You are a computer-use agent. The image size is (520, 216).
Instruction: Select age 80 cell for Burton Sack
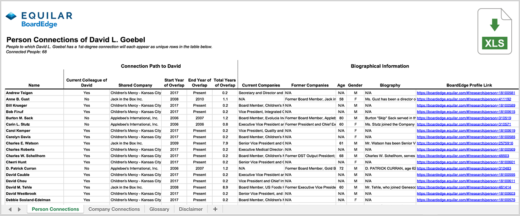(341, 118)
